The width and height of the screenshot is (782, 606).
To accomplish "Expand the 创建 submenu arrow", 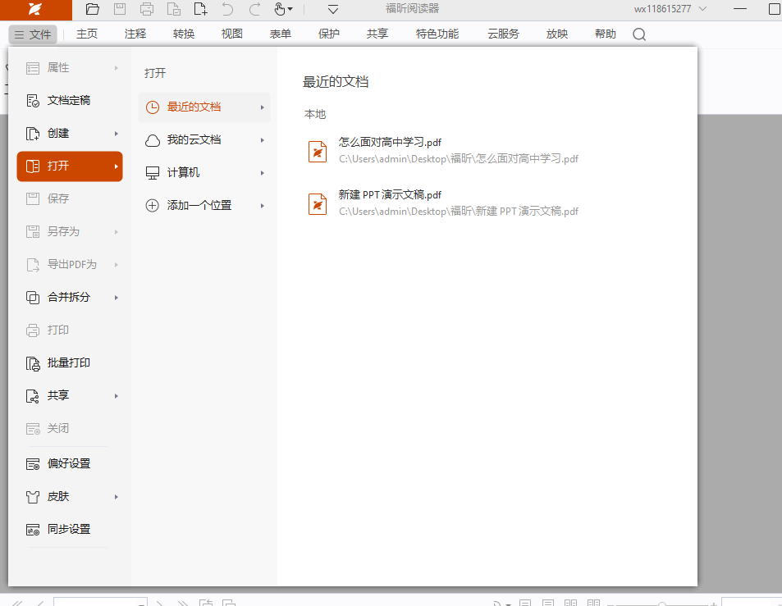I will (x=117, y=134).
